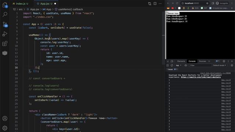Switch to the Sources tab in DevTools
This screenshot has width=235, height=132.
pos(202,61)
